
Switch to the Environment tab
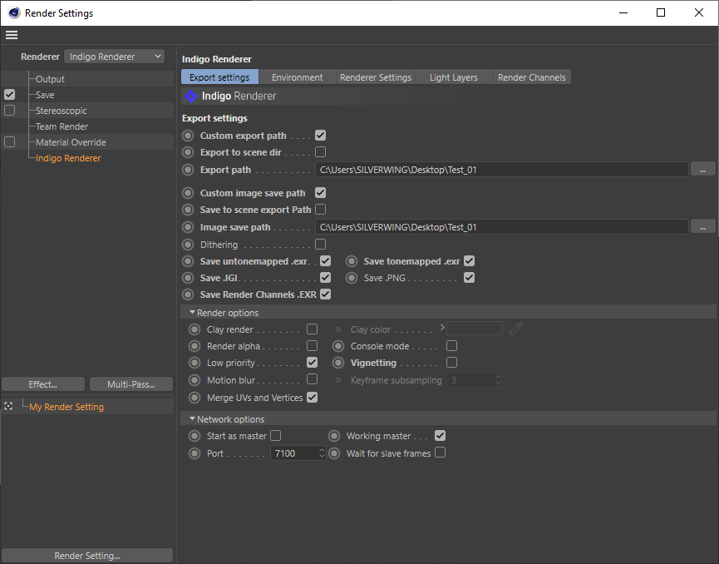click(x=297, y=77)
